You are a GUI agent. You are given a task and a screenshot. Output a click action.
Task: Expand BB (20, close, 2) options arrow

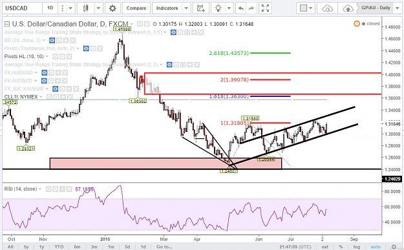coord(44,41)
